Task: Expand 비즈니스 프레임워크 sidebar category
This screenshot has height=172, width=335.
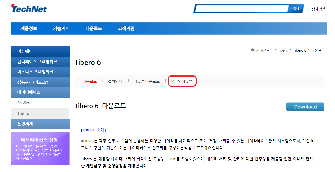Action: pos(40,72)
